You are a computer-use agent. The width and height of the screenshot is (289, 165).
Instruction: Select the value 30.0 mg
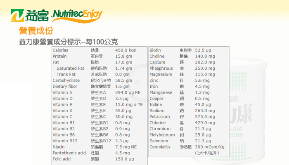click(124, 117)
